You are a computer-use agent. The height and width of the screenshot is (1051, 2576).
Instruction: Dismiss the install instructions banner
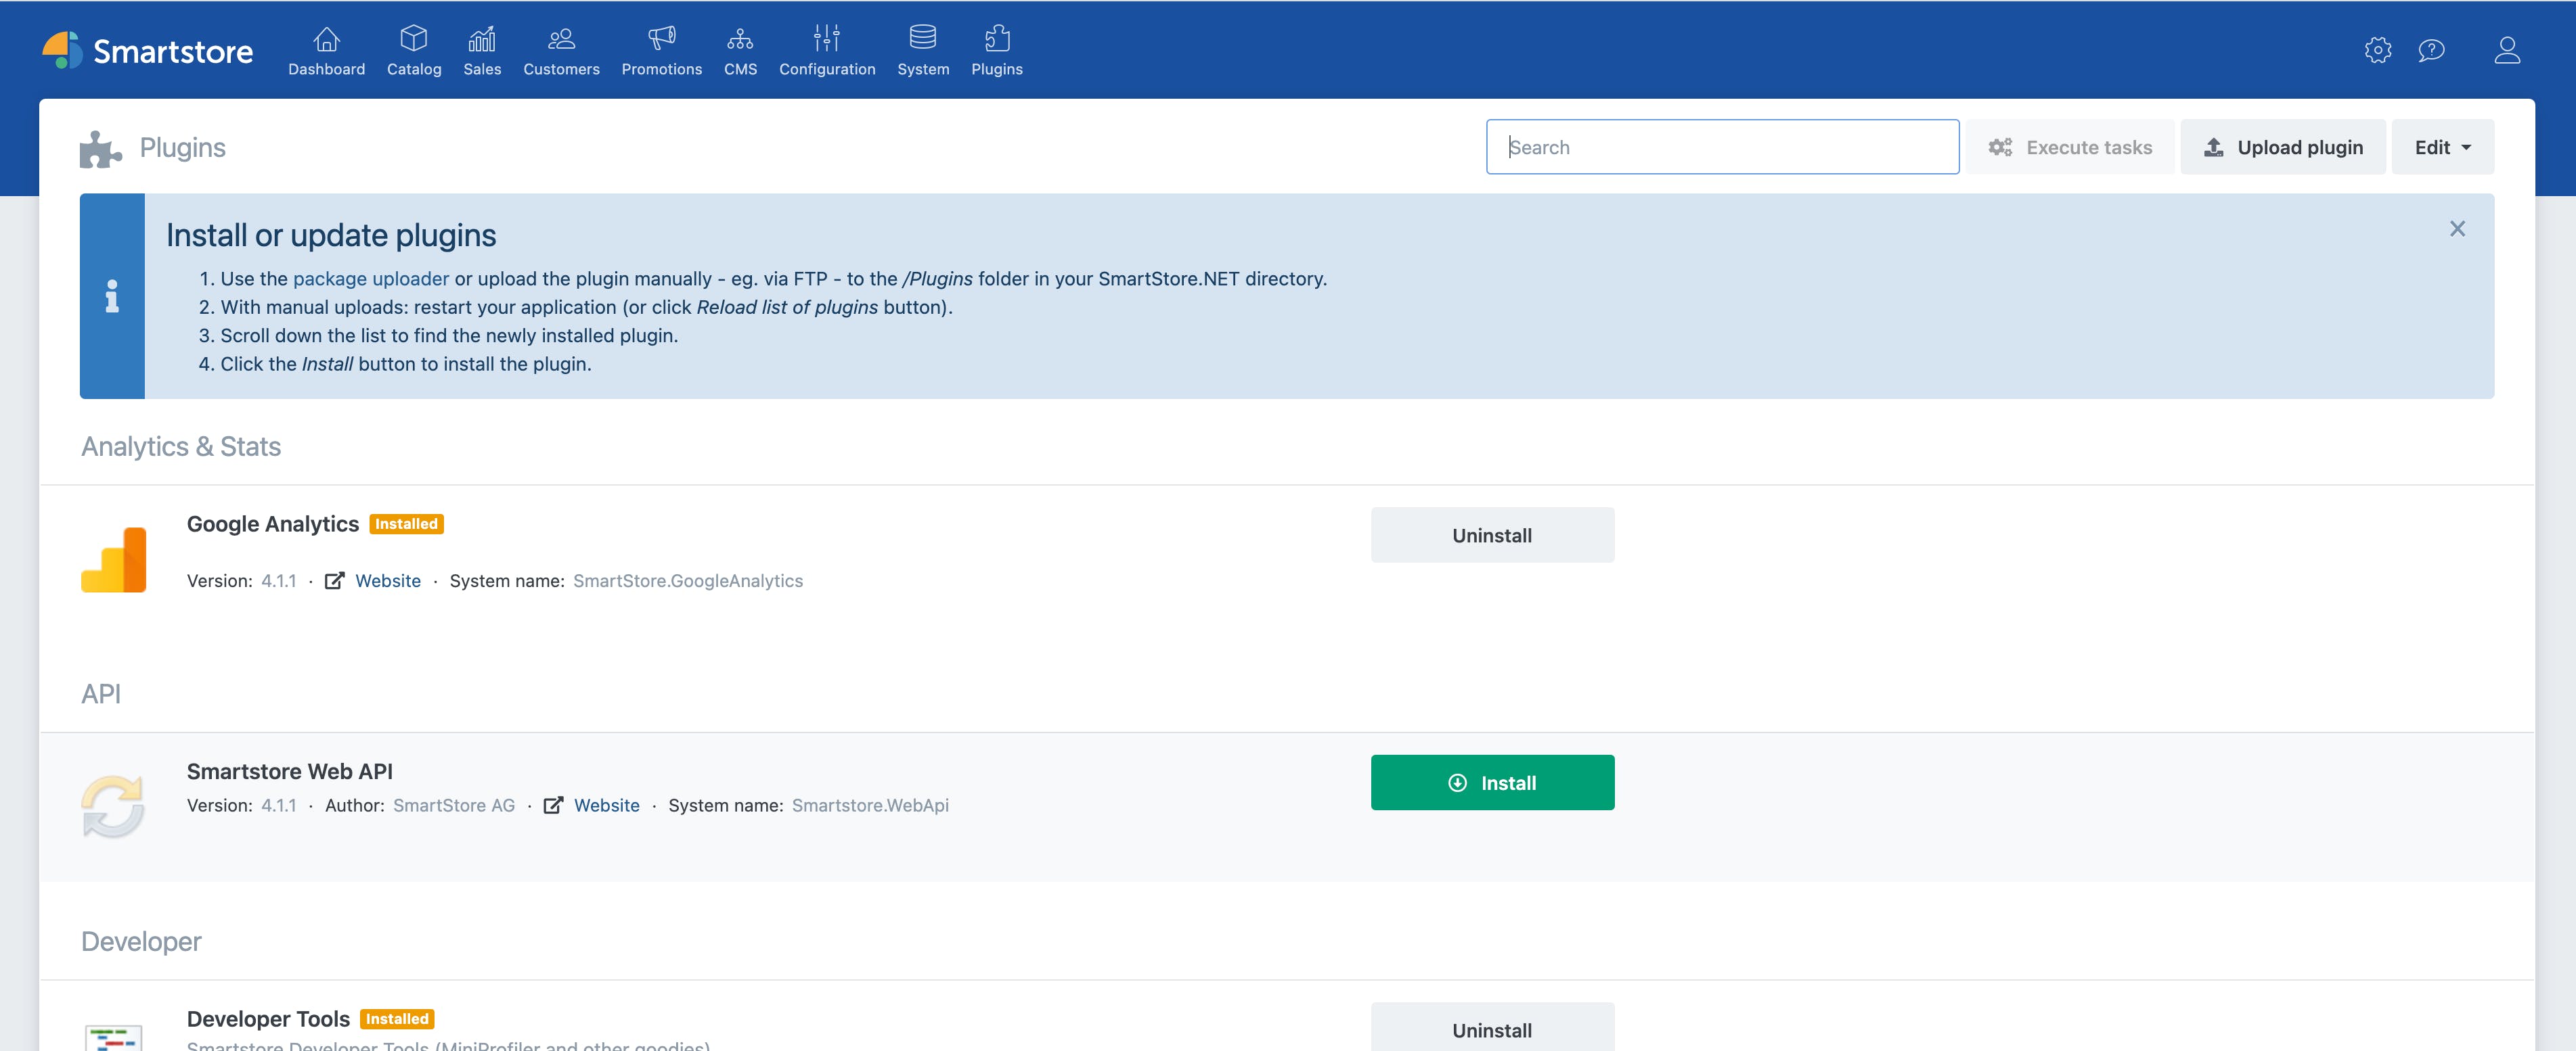point(2458,228)
